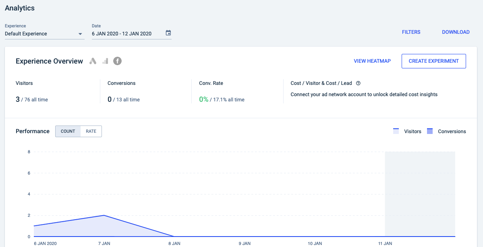Toggle the Conversions legend series
The image size is (483, 247).
pos(446,131)
